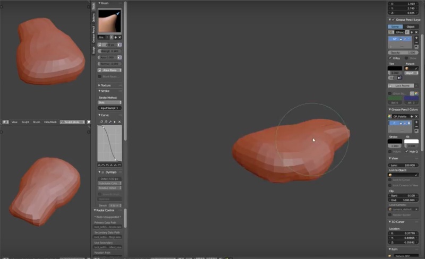Unlink the GPencil datablock X icon
Screen dimensions: 425x259
(416, 32)
